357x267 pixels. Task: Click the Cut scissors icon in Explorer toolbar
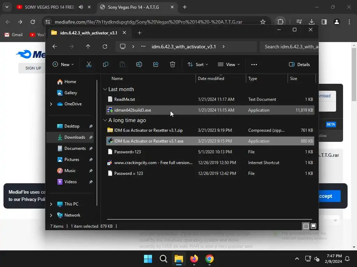click(89, 64)
